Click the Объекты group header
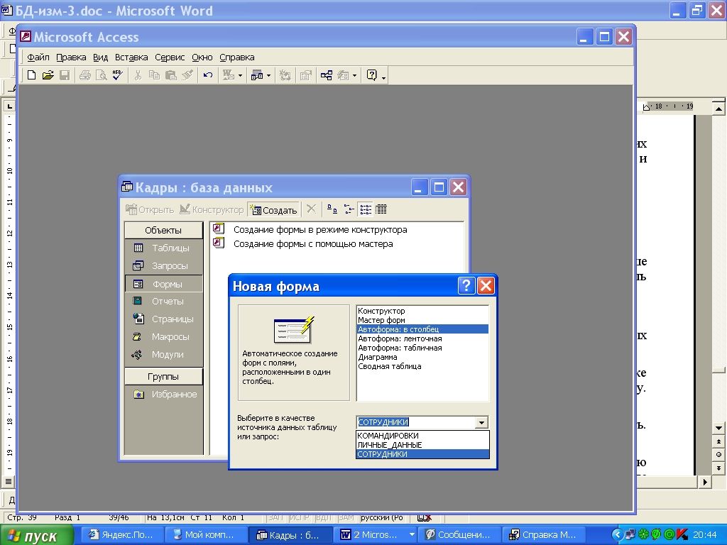 point(164,231)
